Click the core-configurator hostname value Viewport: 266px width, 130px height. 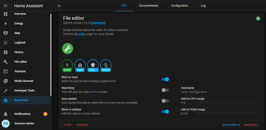(194, 92)
